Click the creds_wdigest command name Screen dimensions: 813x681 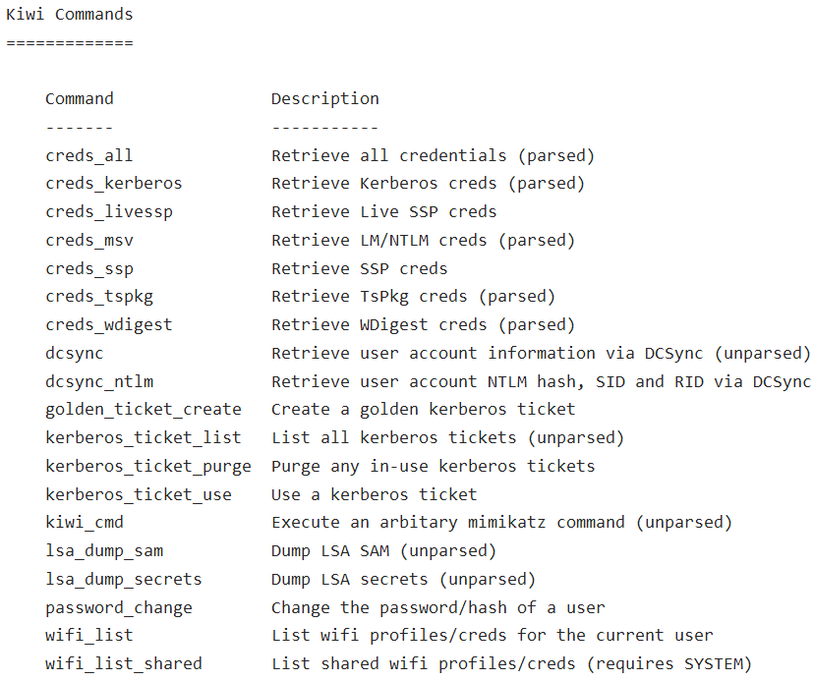pos(108,325)
